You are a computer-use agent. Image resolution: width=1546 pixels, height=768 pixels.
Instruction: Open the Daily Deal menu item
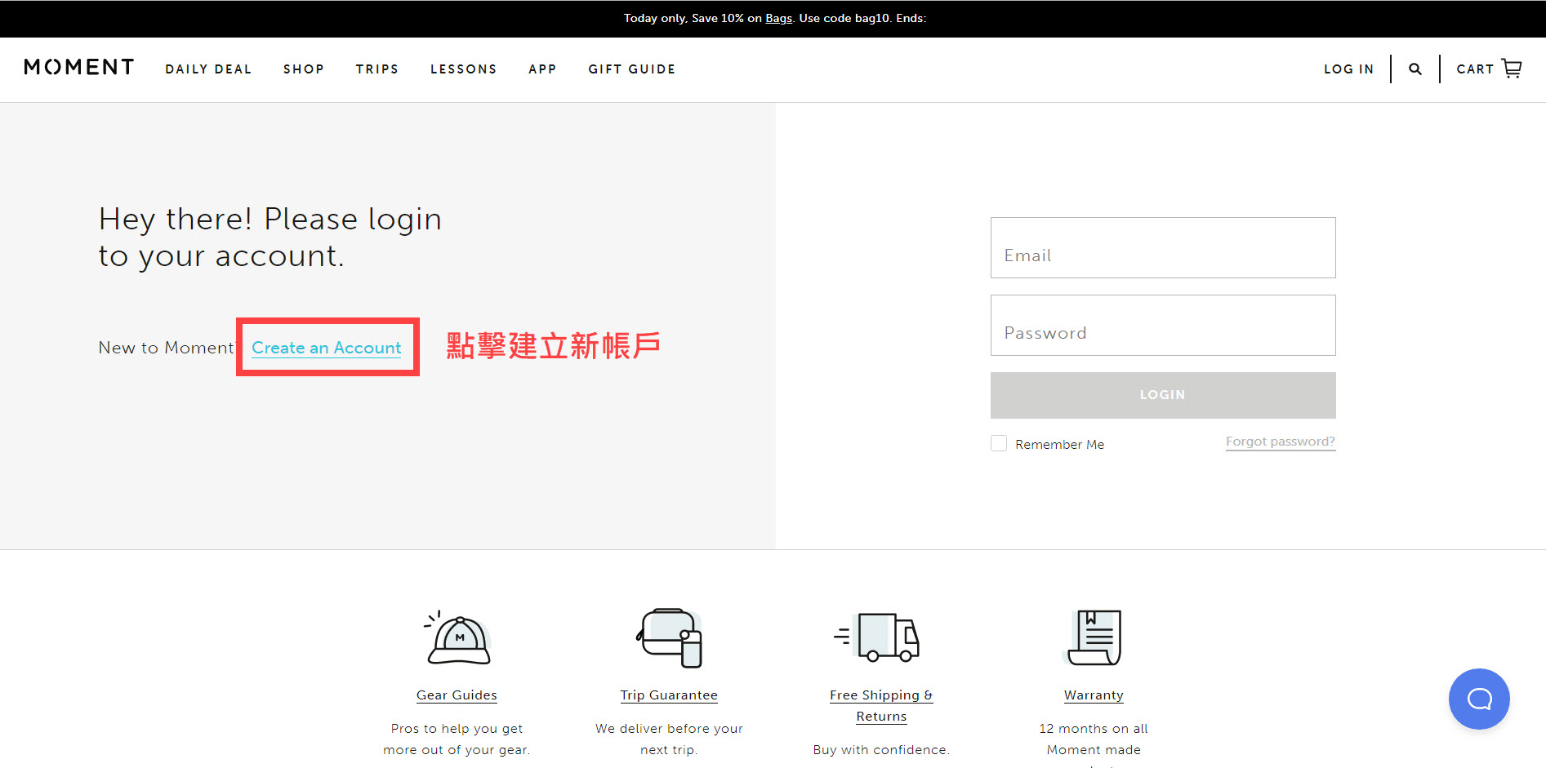tap(208, 69)
